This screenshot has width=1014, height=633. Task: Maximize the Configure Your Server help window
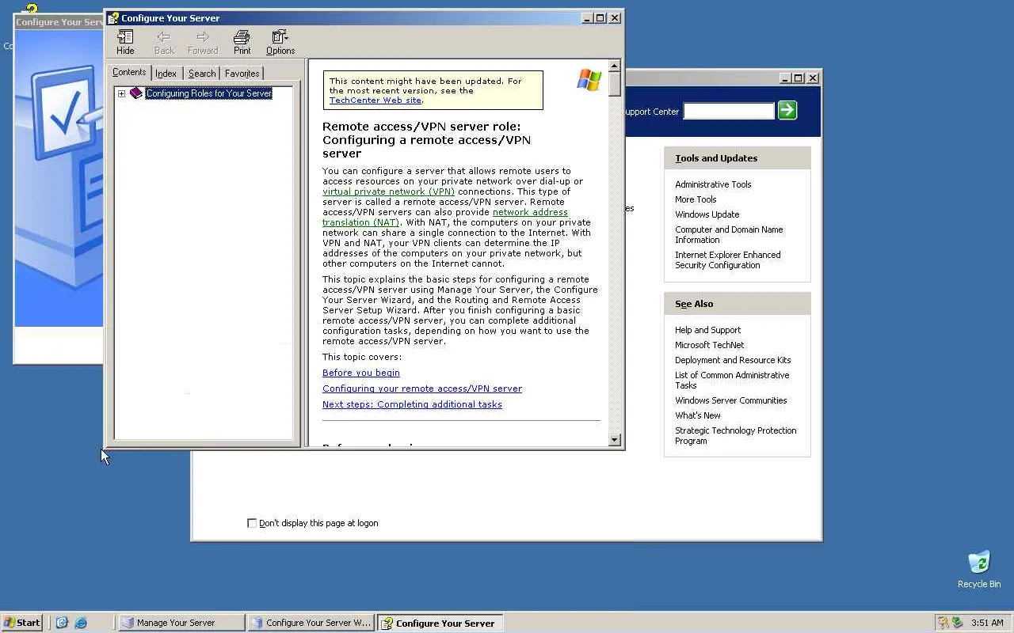click(x=600, y=17)
